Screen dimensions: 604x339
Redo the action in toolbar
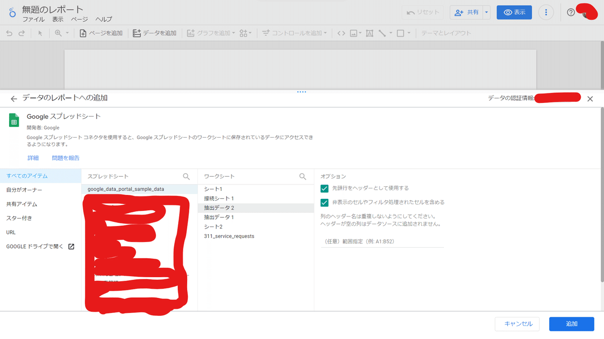[x=22, y=33]
